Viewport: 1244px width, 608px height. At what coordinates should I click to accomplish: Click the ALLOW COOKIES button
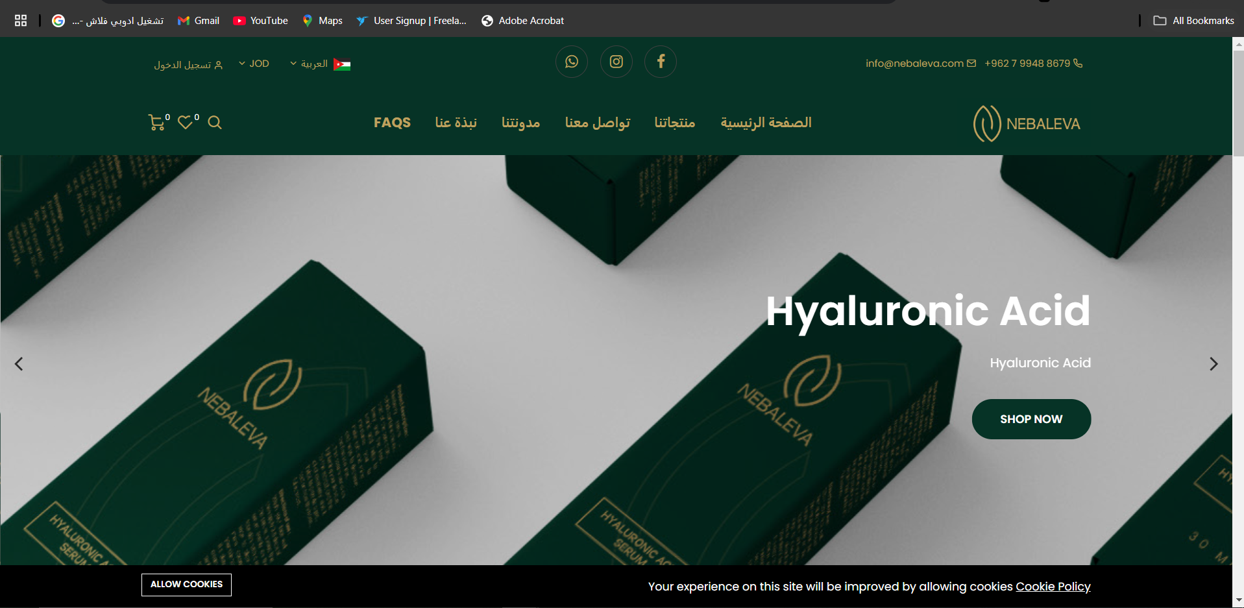[186, 585]
